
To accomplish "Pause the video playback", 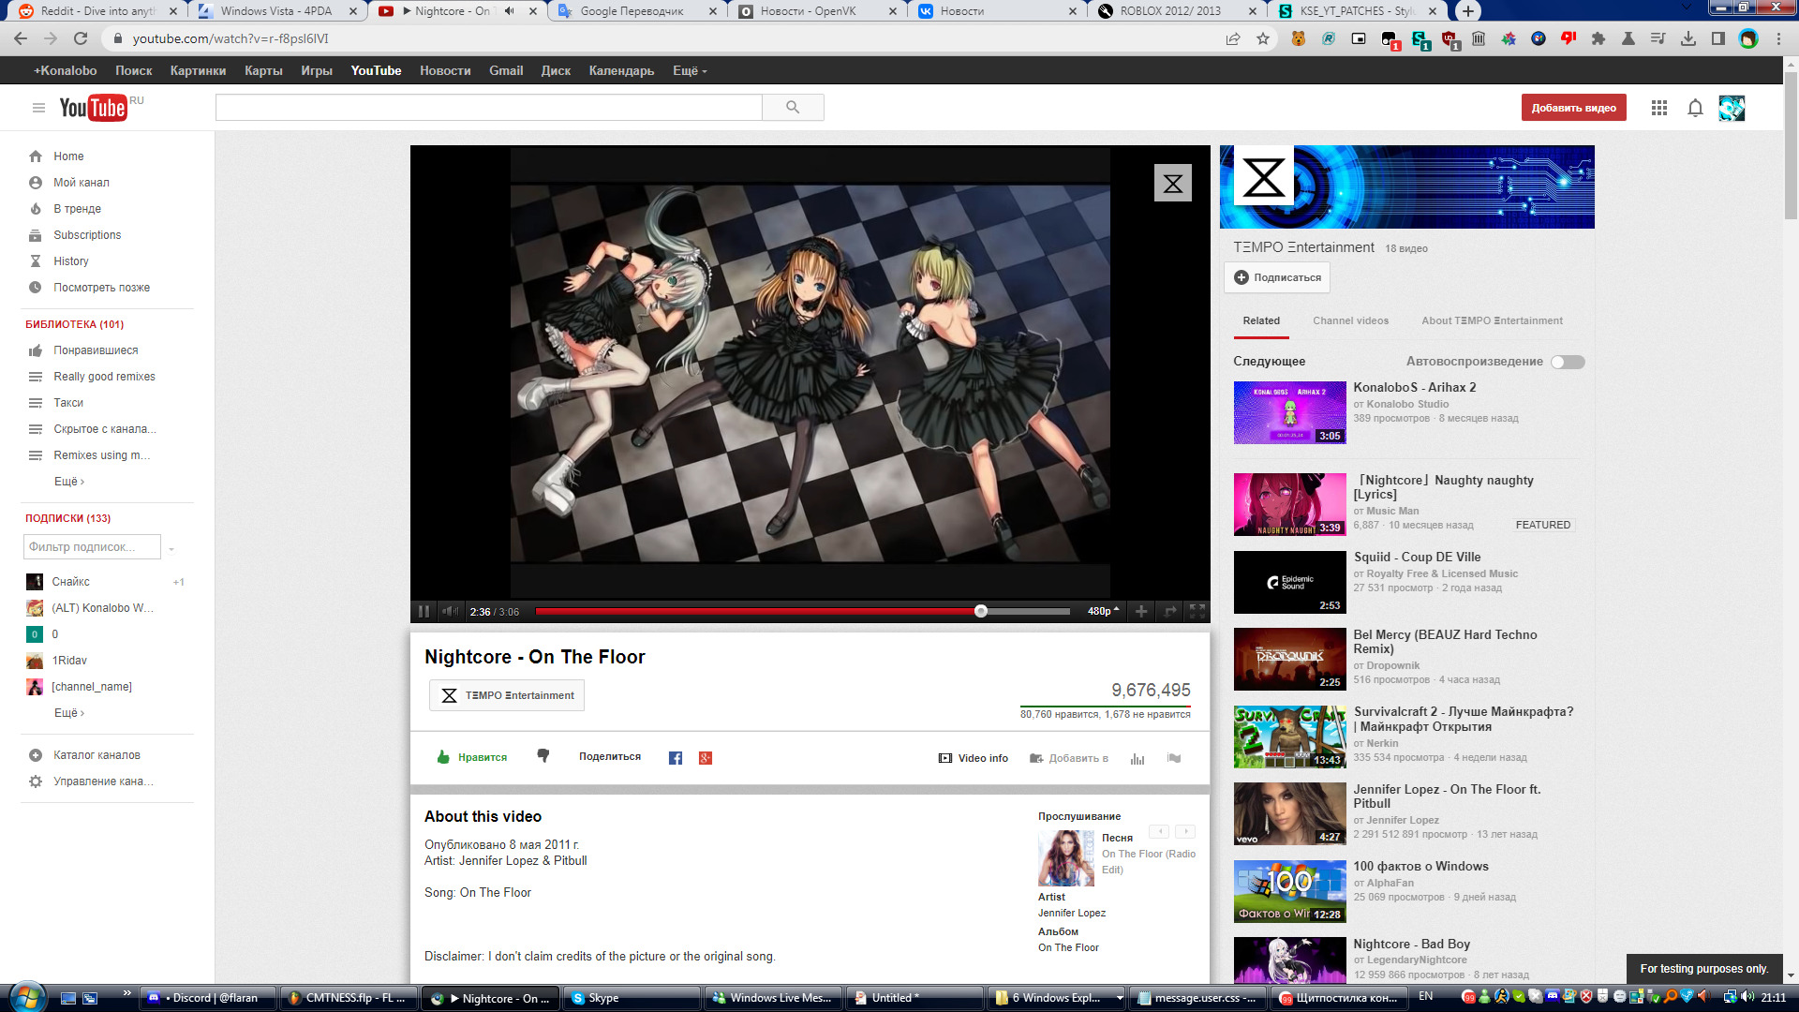I will tap(424, 611).
